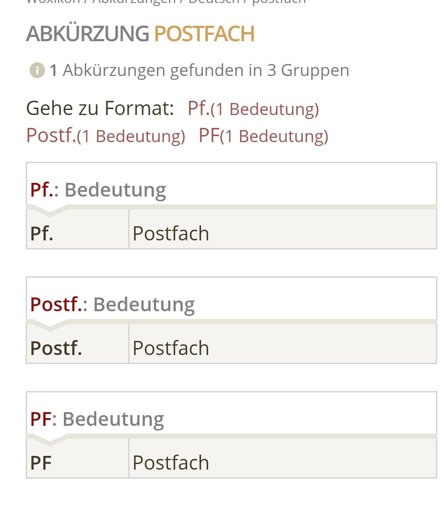The image size is (448, 513).
Task: Jump to the Pf. (1 Bedeutung) format
Action: pos(253,109)
